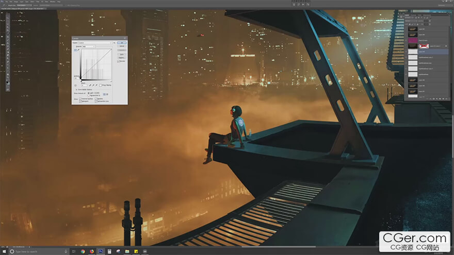
Task: Open Calculator from the taskbar
Action: tap(109, 251)
